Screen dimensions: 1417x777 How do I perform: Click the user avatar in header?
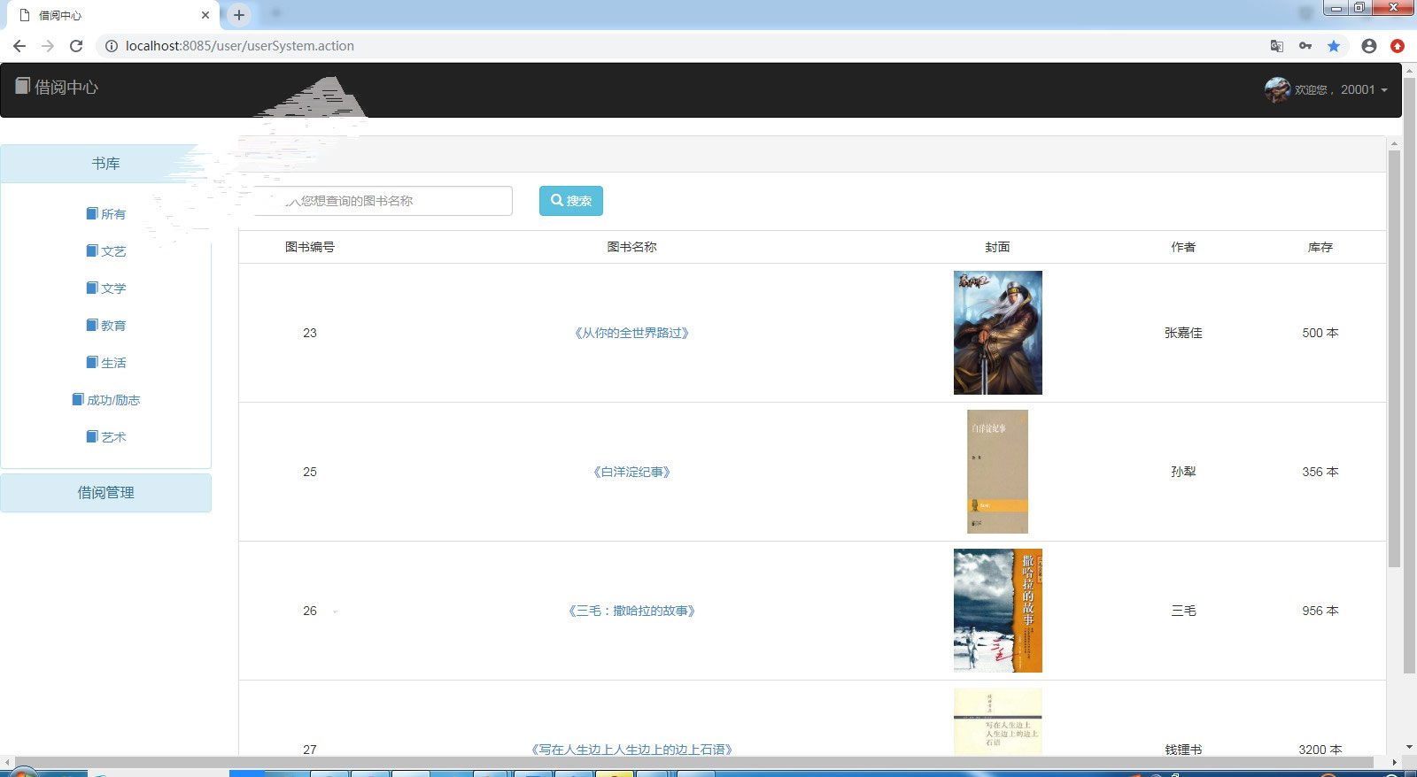tap(1276, 89)
